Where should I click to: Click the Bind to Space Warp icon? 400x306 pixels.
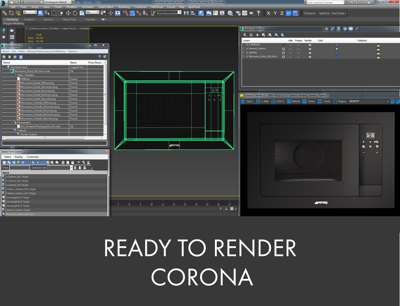pyautogui.click(x=18, y=13)
